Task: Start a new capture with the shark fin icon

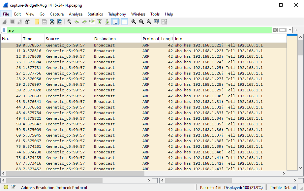Action: (4, 21)
